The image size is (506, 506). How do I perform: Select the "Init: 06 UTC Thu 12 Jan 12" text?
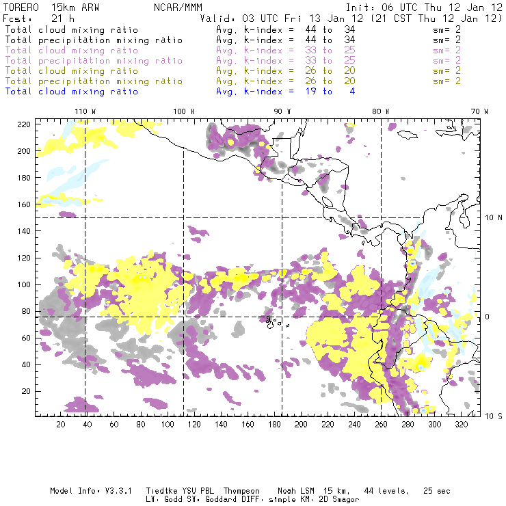[x=424, y=8]
